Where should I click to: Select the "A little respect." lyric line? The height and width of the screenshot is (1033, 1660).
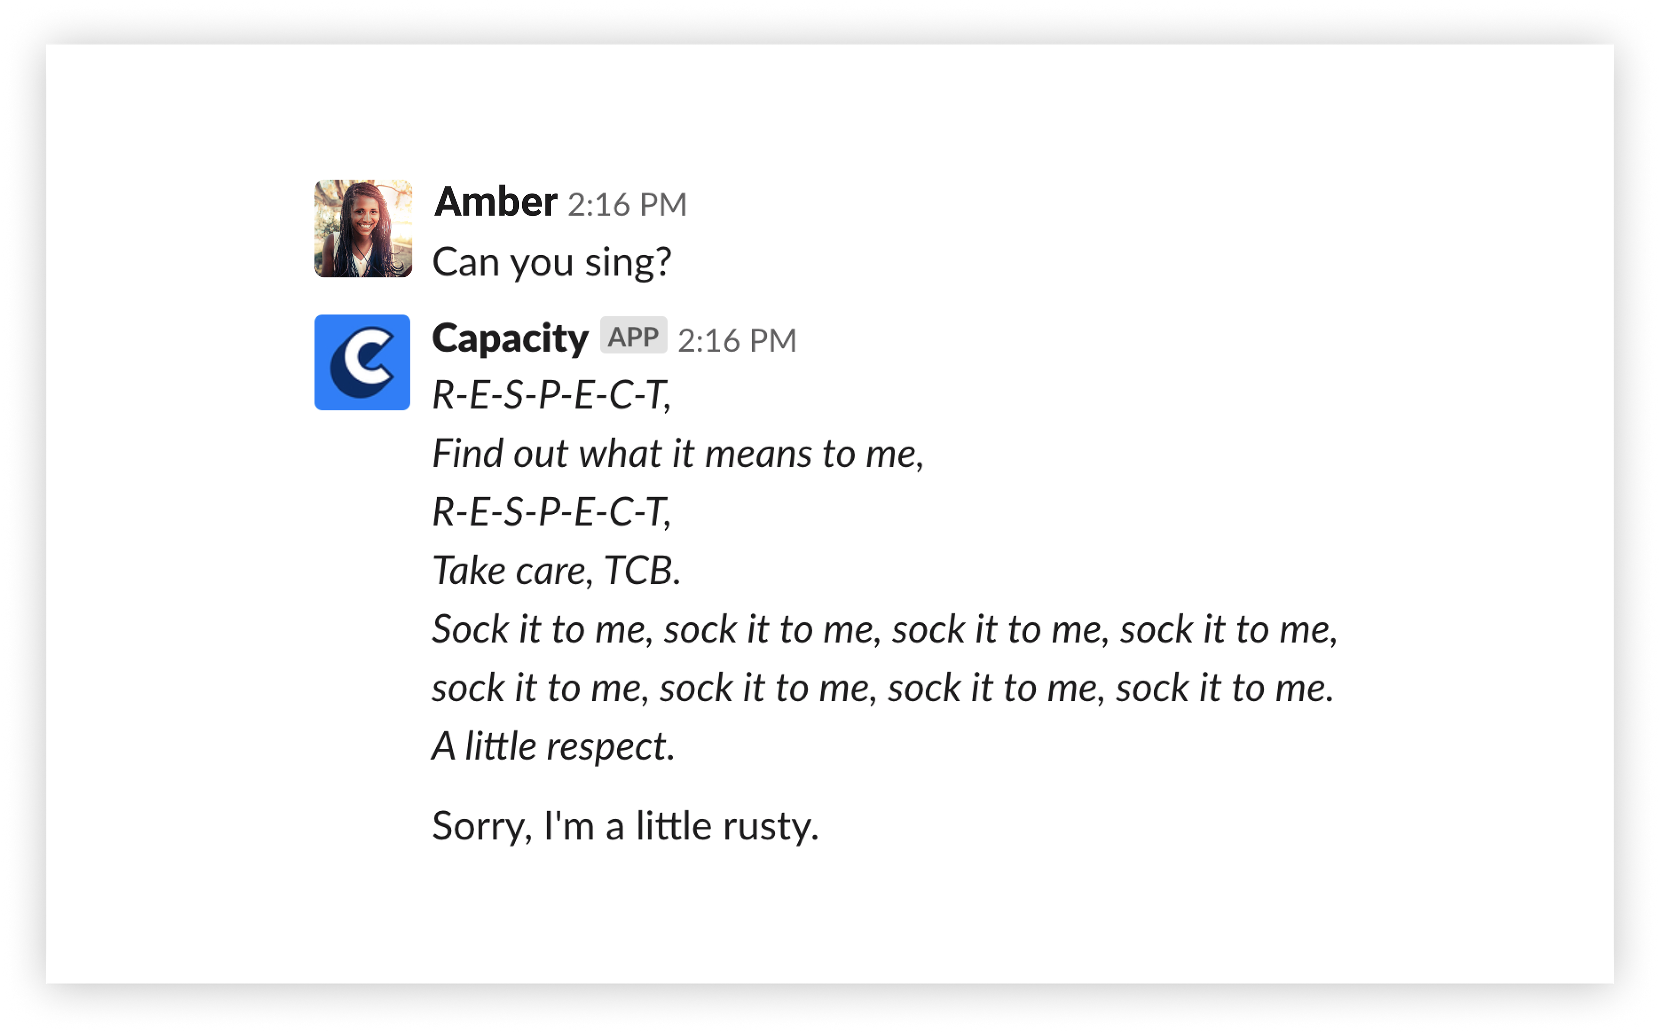(x=554, y=746)
